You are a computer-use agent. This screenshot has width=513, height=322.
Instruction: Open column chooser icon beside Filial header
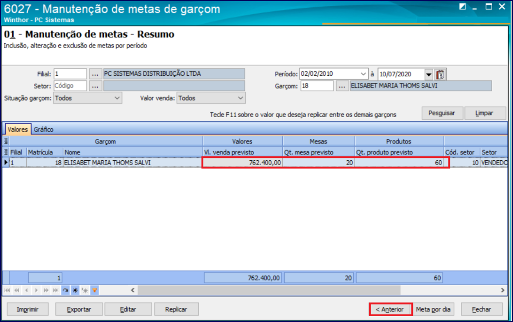[x=5, y=152]
